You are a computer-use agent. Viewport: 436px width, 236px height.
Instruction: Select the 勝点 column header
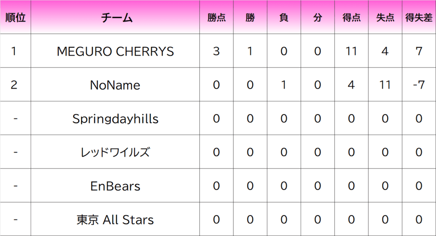pyautogui.click(x=216, y=18)
